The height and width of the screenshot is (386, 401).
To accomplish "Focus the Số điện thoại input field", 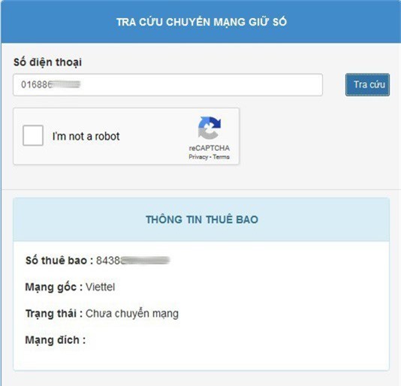I will click(167, 85).
